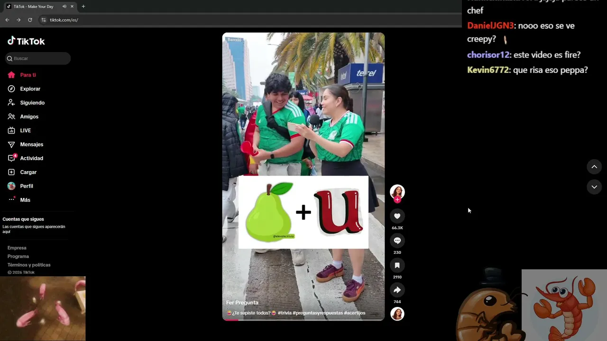Mute the TikTok browser tab audio
Viewport: 607px width, 341px height.
tap(64, 7)
